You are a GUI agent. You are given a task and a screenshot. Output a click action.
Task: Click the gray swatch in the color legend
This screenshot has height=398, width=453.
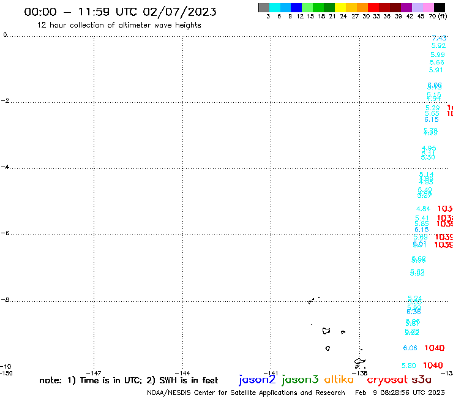coord(264,7)
